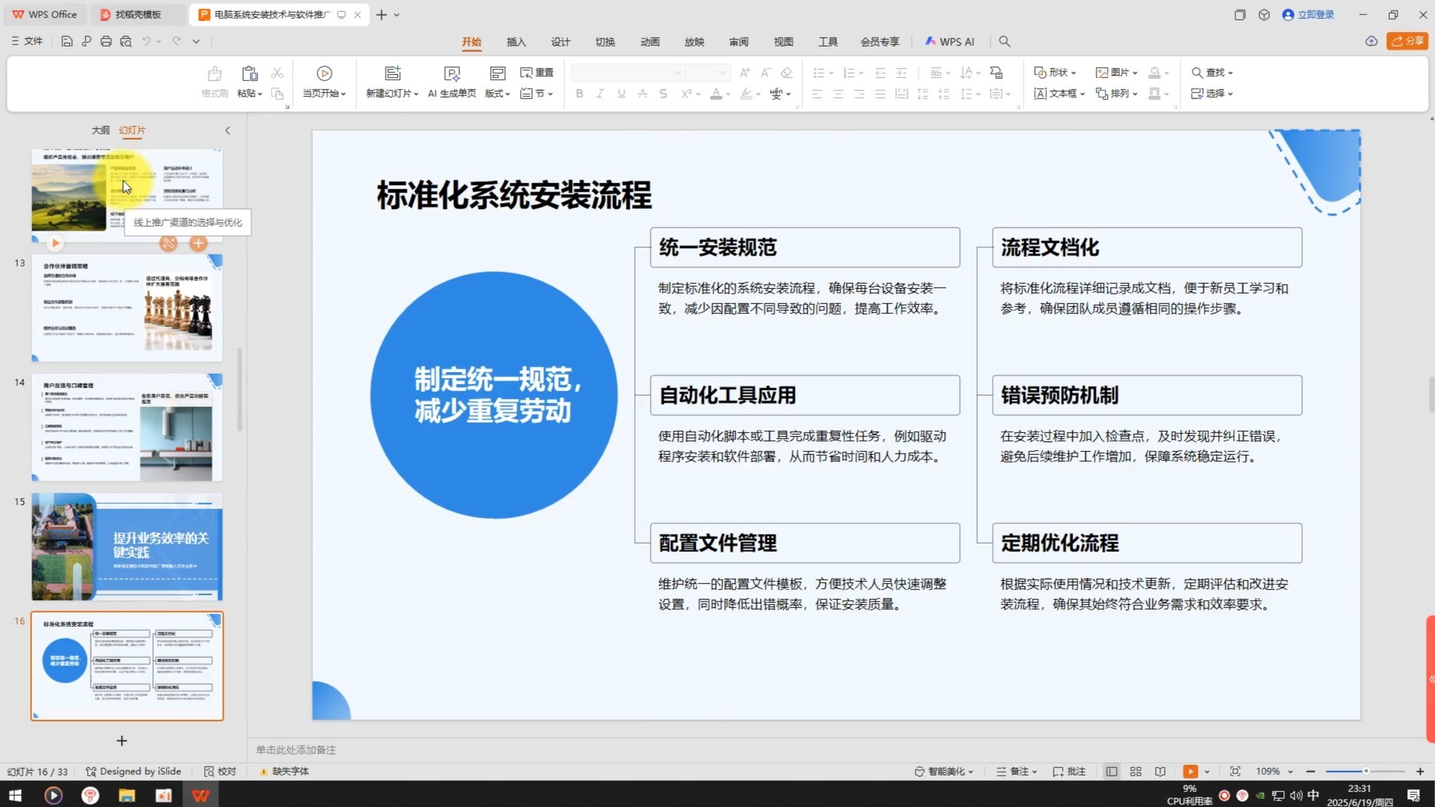Toggle 批注 comments in status bar

[x=1069, y=771]
